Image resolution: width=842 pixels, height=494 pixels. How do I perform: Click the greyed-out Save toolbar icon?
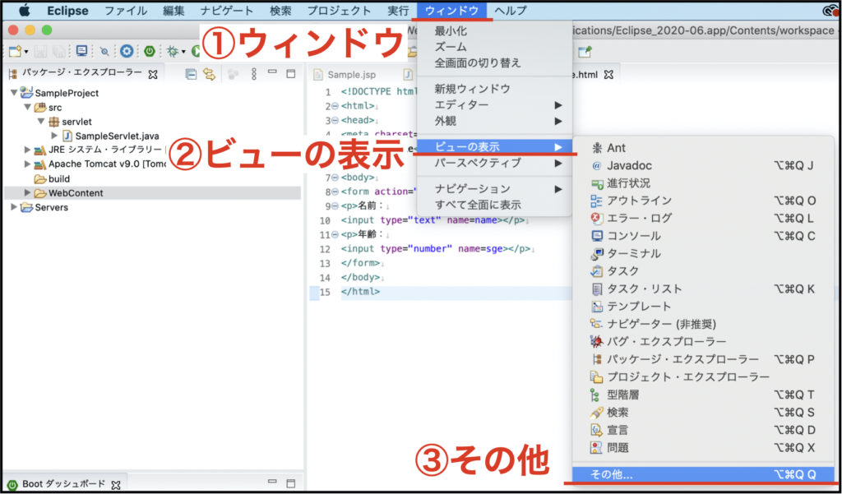pos(40,51)
